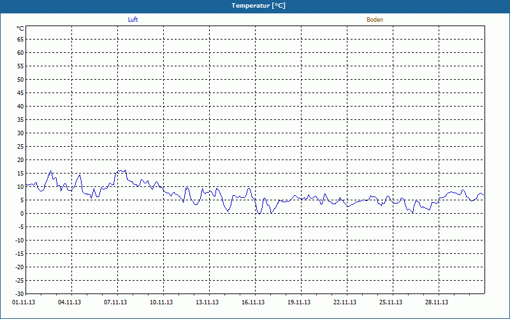Click the 65 y-axis value
The height and width of the screenshot is (319, 510).
(x=20, y=40)
